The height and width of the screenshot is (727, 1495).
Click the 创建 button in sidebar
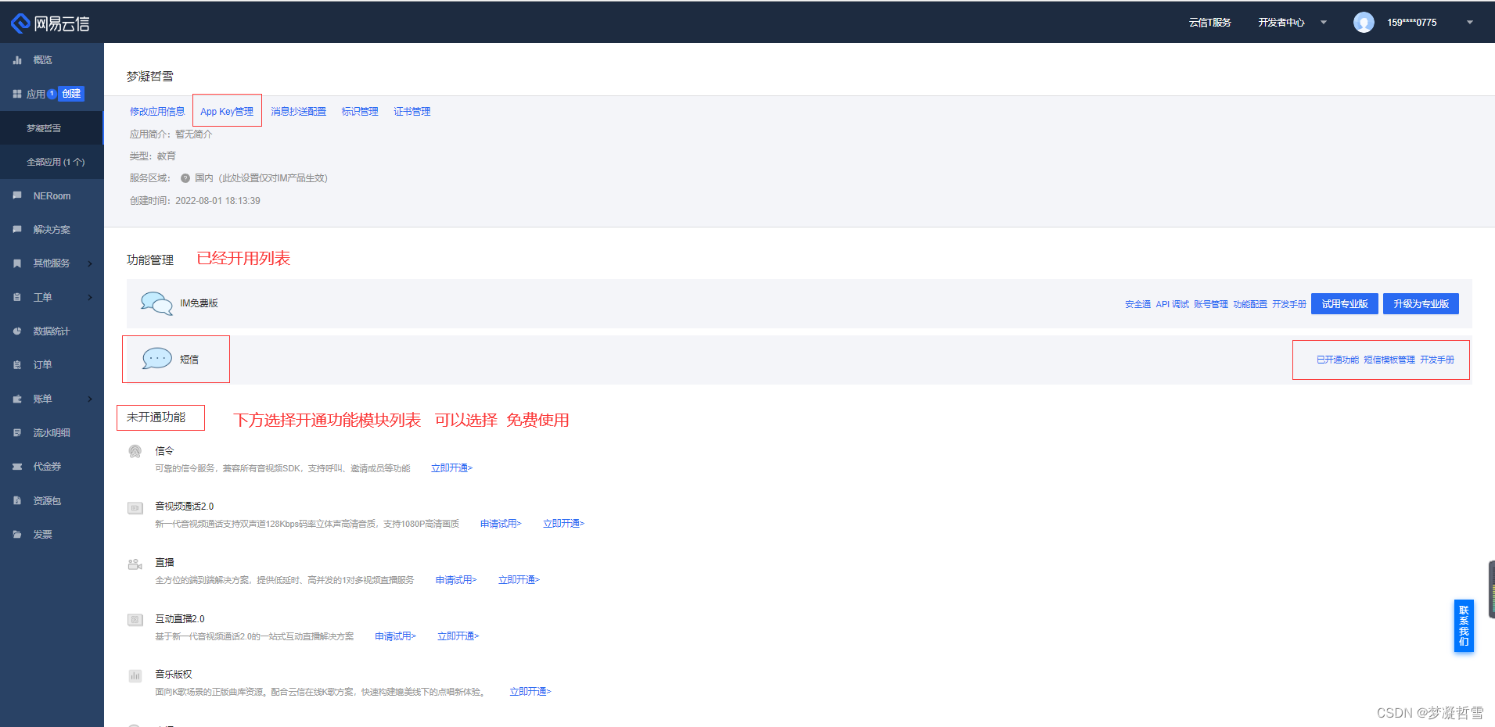coord(71,94)
